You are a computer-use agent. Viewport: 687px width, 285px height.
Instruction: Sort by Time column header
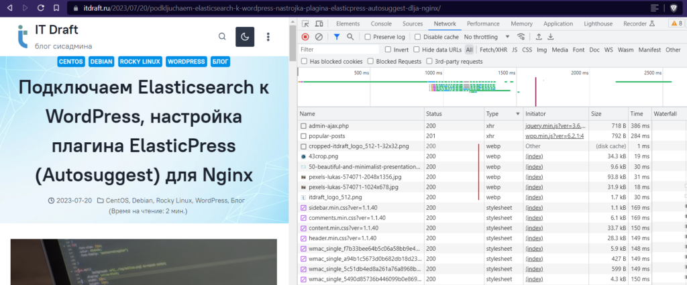(x=639, y=114)
